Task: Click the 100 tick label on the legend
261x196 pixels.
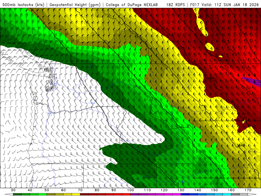Action: point(131,190)
